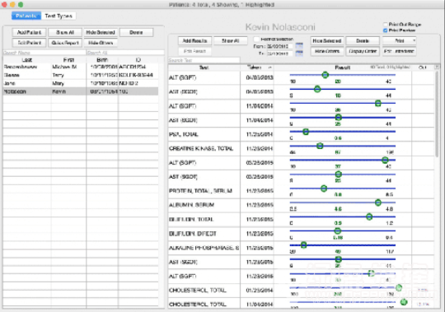Click Delete in the patient panel
Viewport: 445px width, 312px height.
tap(136, 32)
